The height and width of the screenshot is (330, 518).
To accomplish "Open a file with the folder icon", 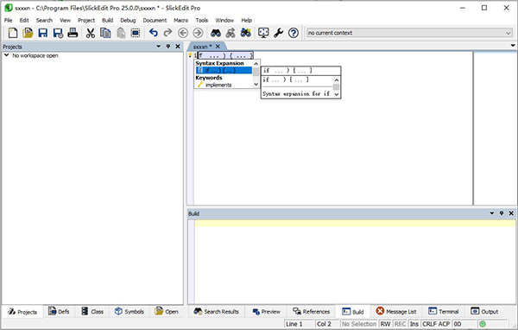I will coord(28,33).
